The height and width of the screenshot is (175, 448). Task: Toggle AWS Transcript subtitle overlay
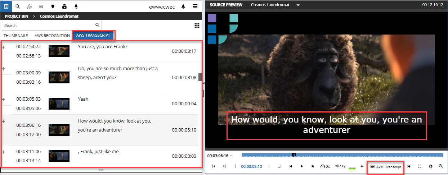[x=385, y=167]
